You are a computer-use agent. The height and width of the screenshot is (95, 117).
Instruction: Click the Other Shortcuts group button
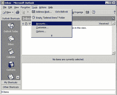[11, 87]
